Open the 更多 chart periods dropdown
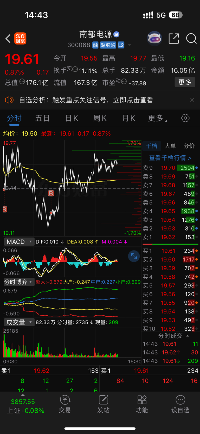 157,118
